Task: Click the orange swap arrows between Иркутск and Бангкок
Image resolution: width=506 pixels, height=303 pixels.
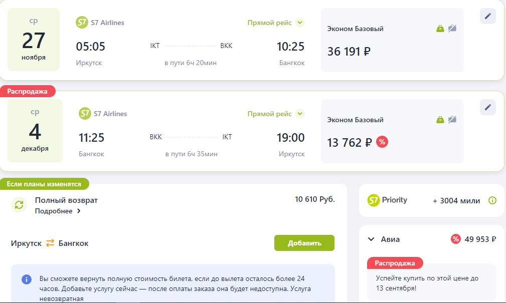Action: click(x=50, y=243)
